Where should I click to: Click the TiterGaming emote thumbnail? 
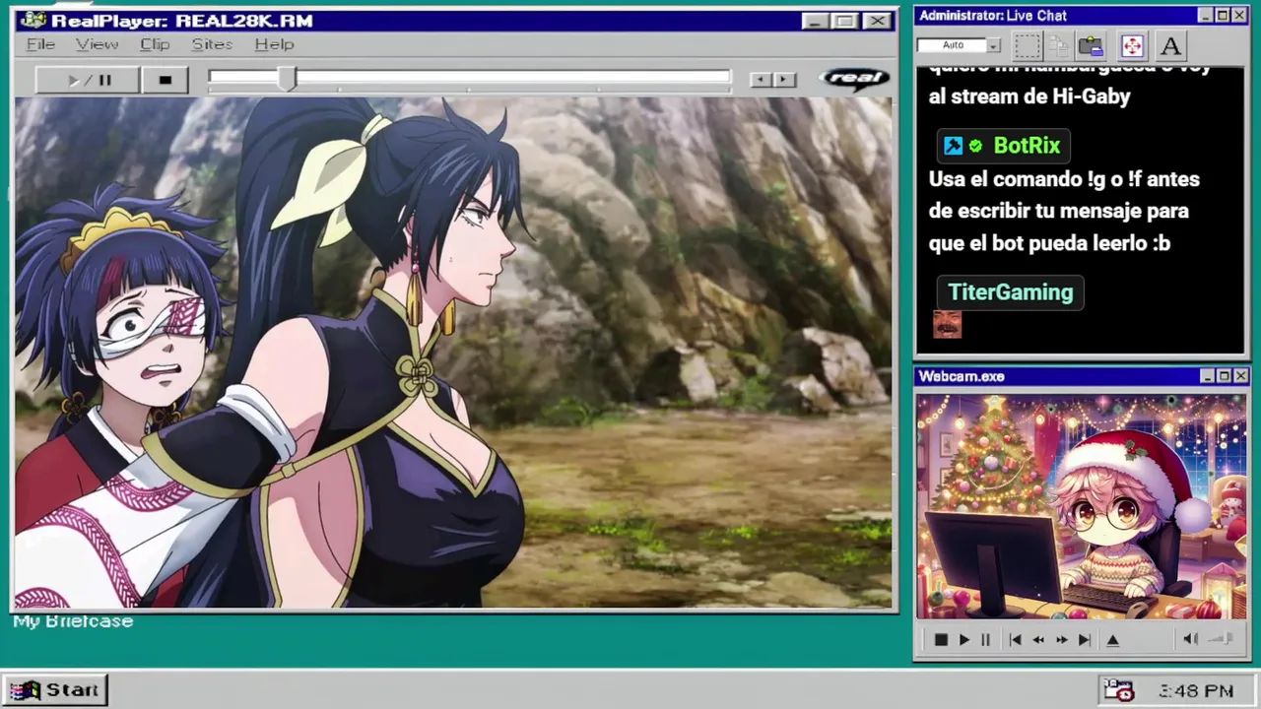947,324
